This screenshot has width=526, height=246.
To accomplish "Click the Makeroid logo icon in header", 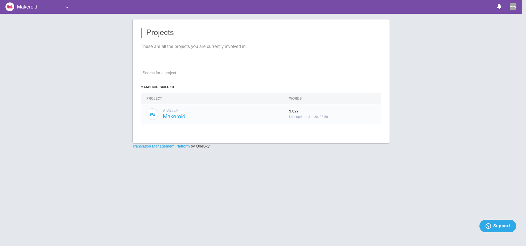I will pyautogui.click(x=10, y=7).
